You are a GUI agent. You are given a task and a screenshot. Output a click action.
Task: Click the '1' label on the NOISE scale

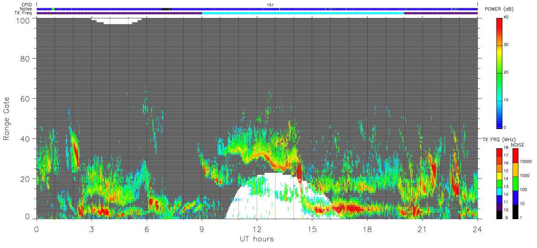click(522, 218)
